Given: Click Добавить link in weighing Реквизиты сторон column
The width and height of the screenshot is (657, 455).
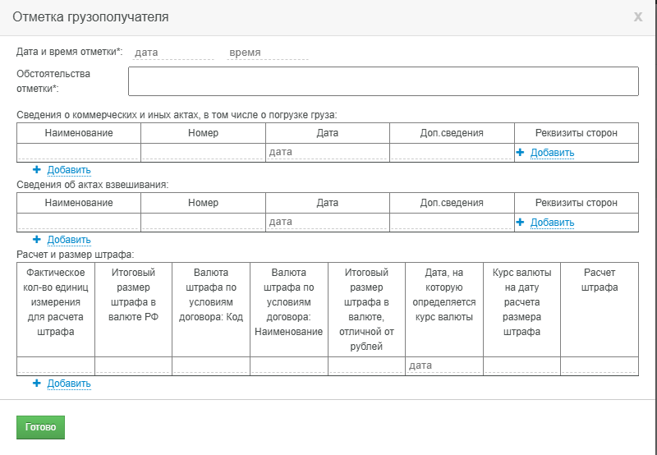Looking at the screenshot, I should (x=552, y=223).
